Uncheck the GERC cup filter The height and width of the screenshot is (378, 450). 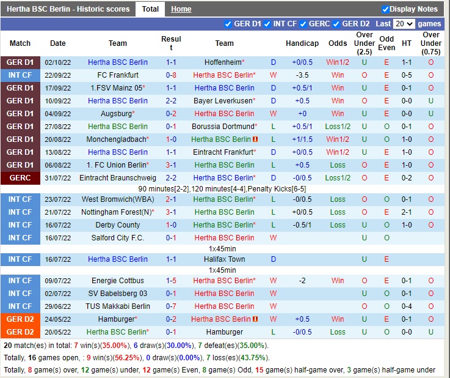pyautogui.click(x=303, y=24)
